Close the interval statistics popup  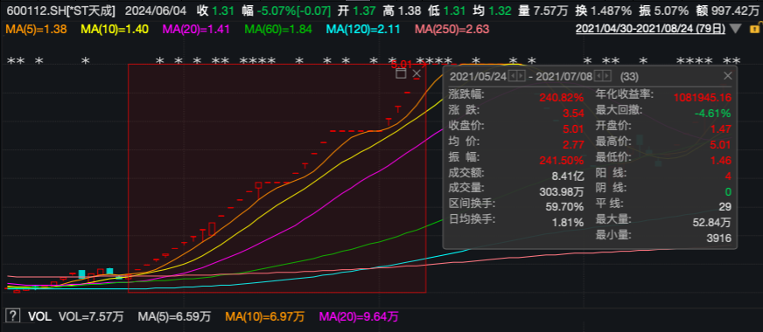pyautogui.click(x=727, y=76)
